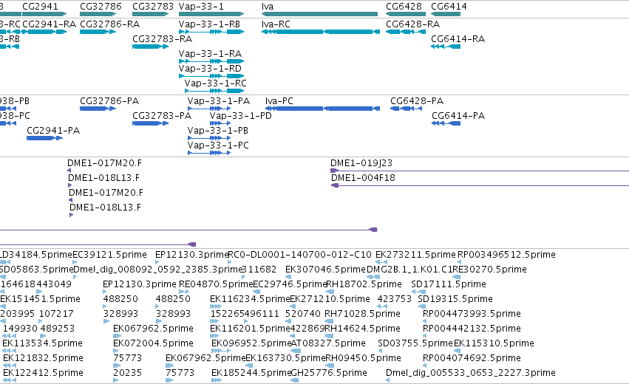Click EST EK115310.5prime
The height and width of the screenshot is (384, 629).
coord(458,351)
